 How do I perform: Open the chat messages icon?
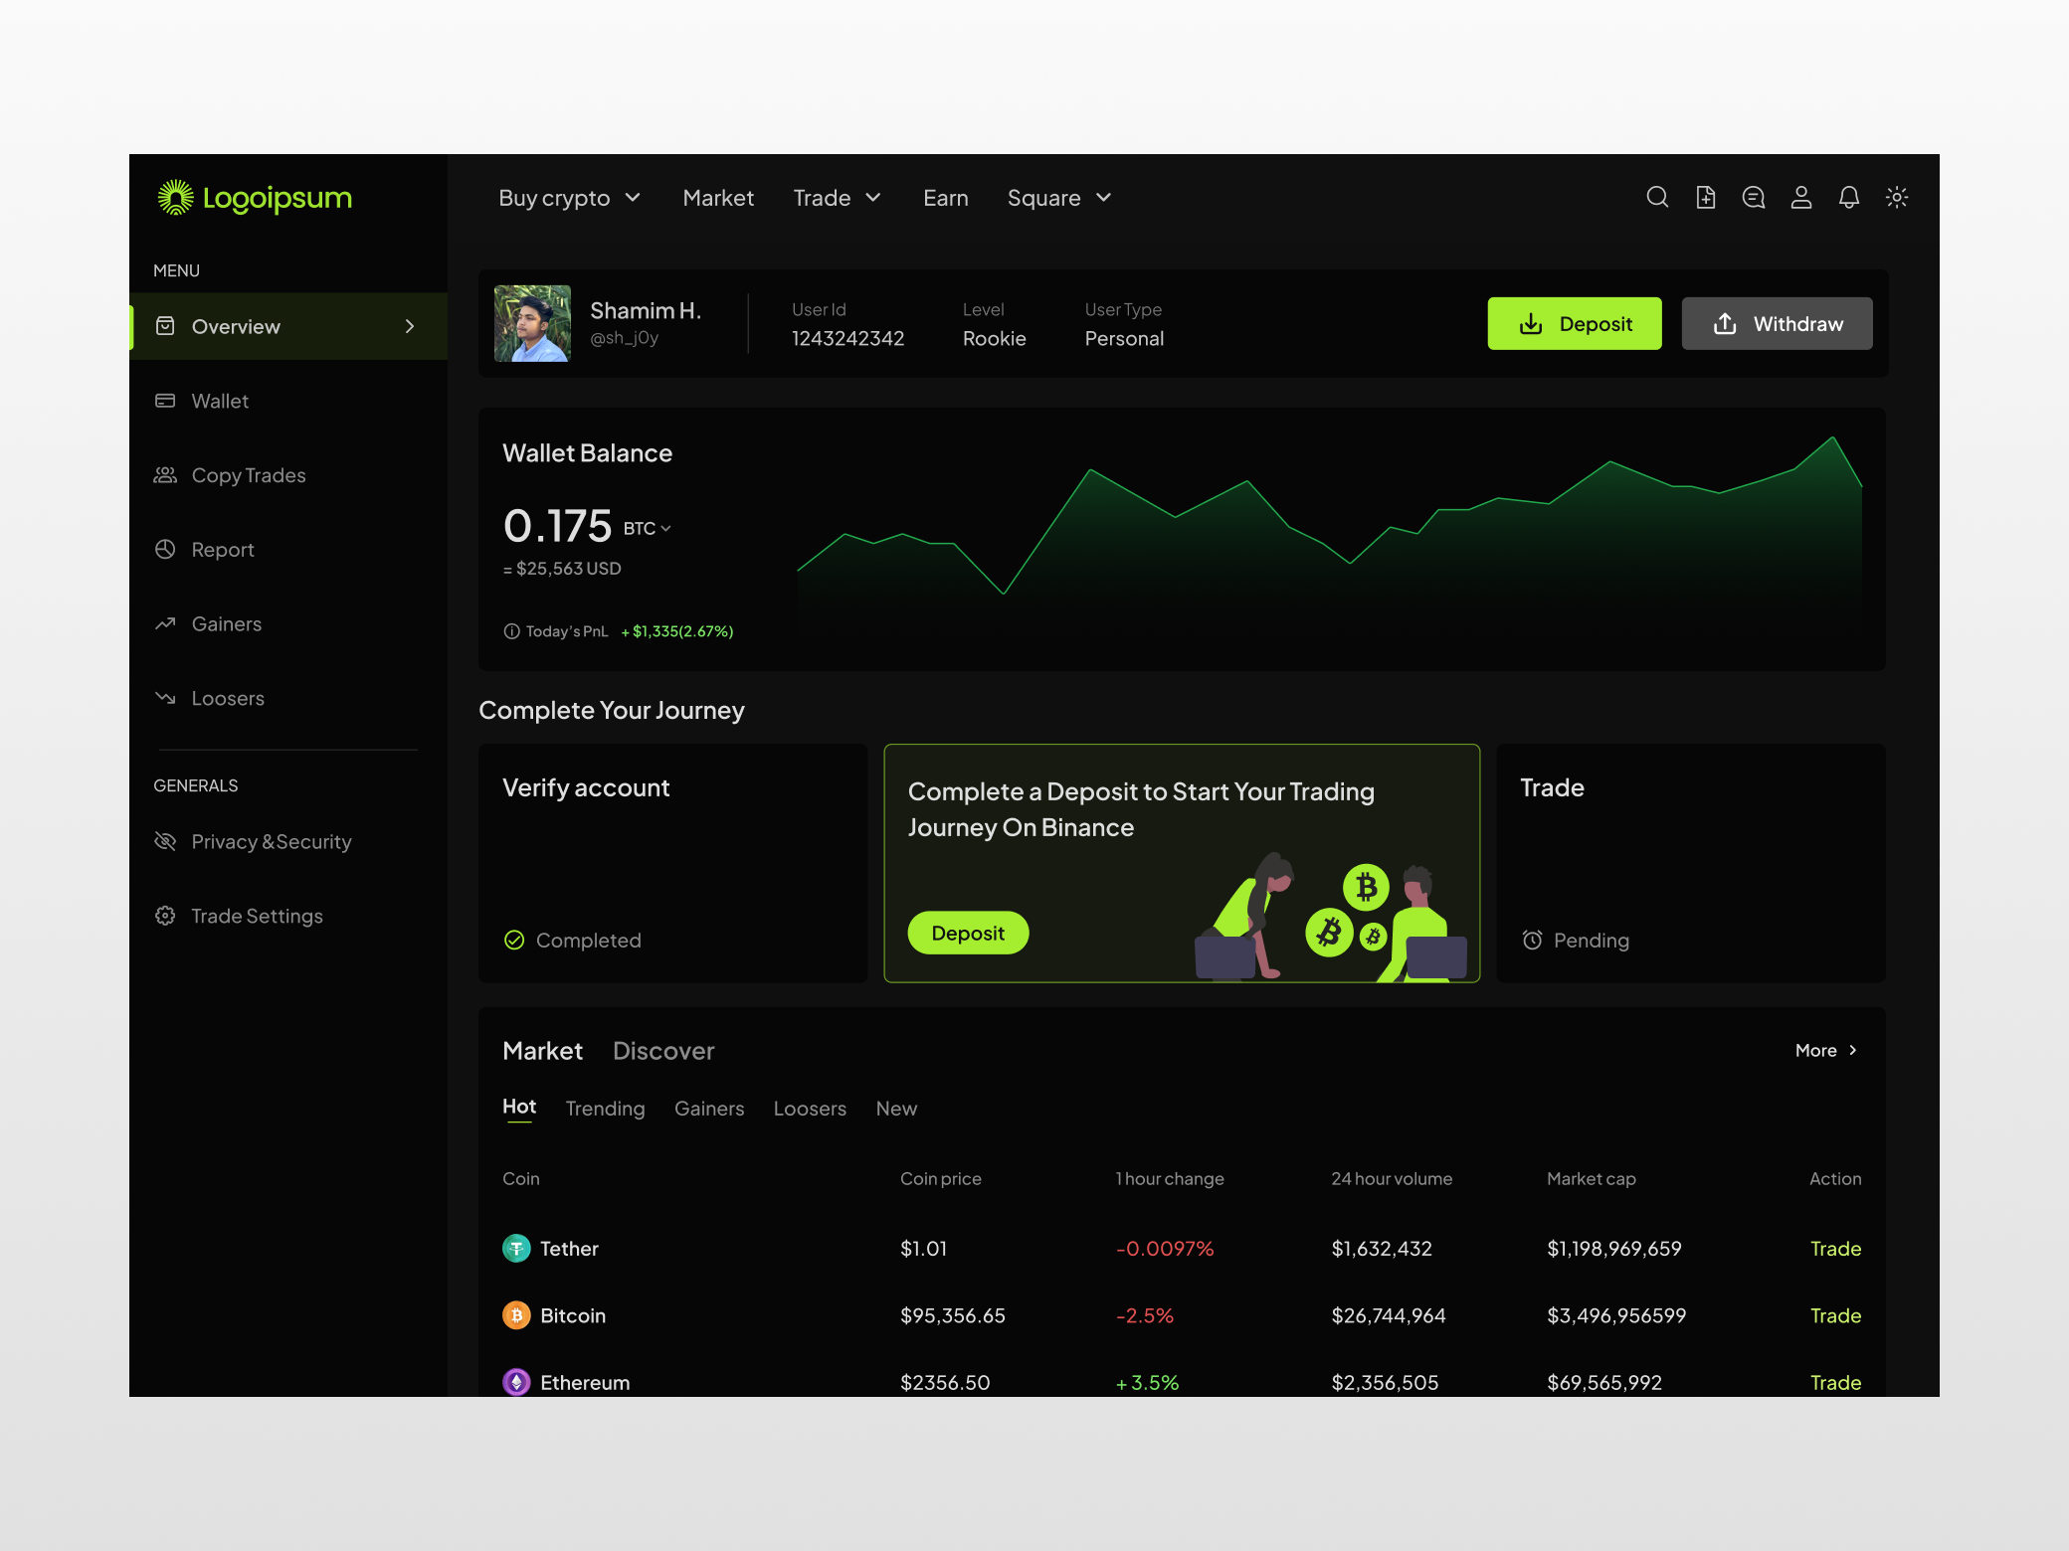point(1754,198)
